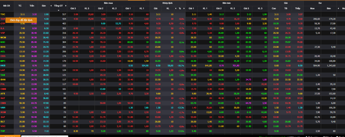Click the NSC stock symbol
The width and height of the screenshot is (345, 137).
(3, 42)
